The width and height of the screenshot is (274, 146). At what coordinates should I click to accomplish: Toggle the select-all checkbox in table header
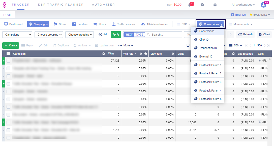[x=8, y=54]
